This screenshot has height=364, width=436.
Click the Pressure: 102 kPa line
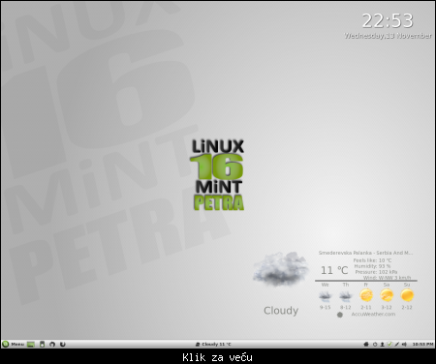[376, 272]
